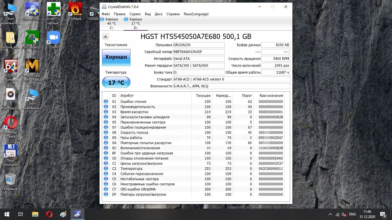Click the Буква тома field
The width and height of the screenshot is (392, 220).
click(199, 72)
